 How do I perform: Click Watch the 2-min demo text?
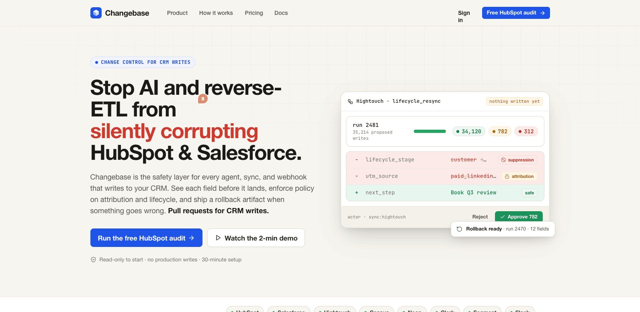[261, 238]
